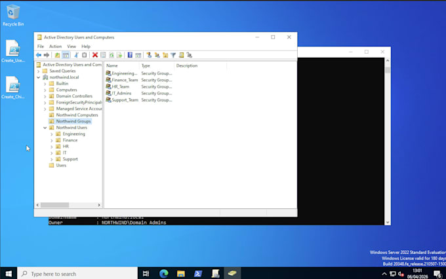
Task: Open Properties via toolbar sheet icon
Action: point(103,55)
